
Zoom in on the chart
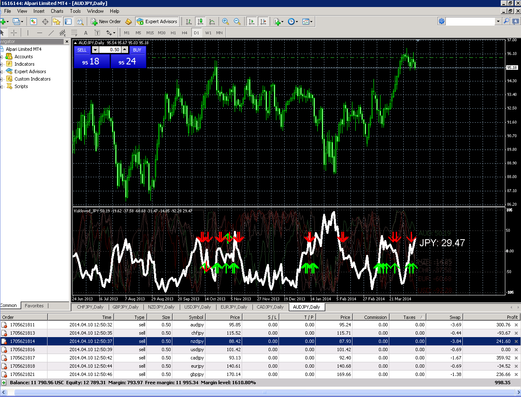coord(226,21)
